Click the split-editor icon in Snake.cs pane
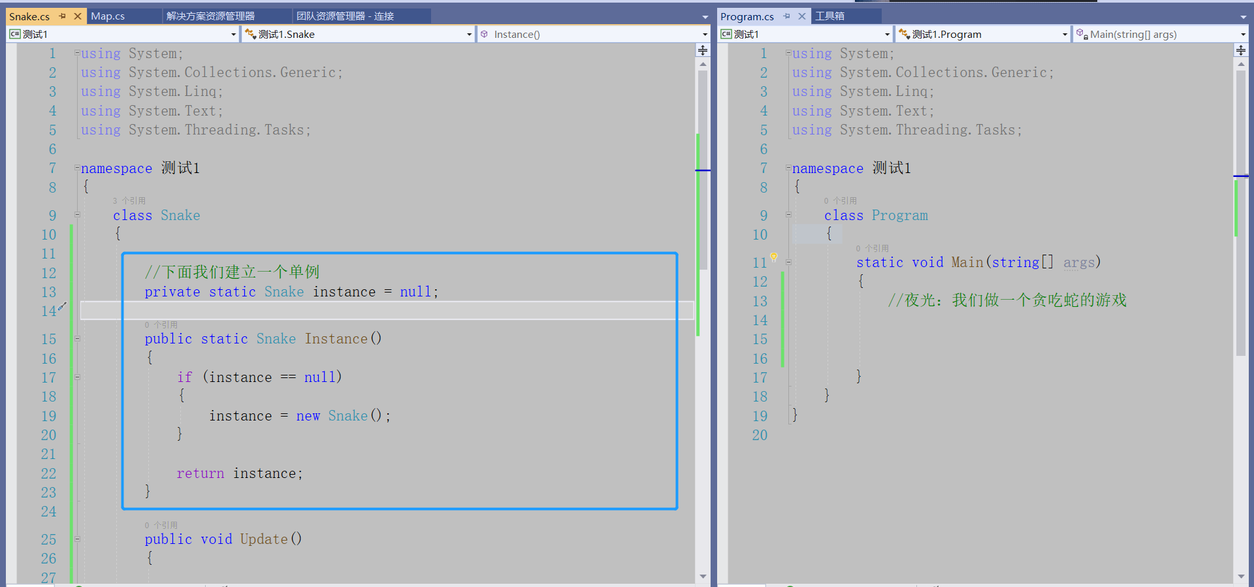Image resolution: width=1254 pixels, height=587 pixels. click(x=703, y=50)
